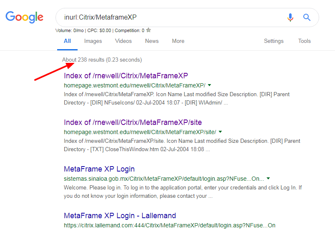Click the Google logo

click(x=24, y=17)
